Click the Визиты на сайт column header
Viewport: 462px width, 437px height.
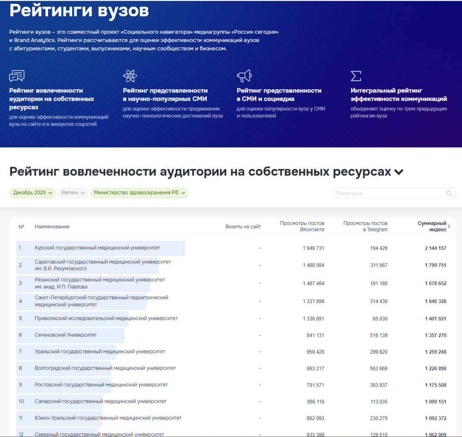pyautogui.click(x=243, y=227)
